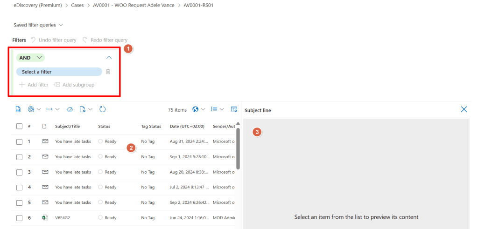Screen dimensions: 478x229
Task: Check the checkbox for item row 1
Action: click(19, 141)
